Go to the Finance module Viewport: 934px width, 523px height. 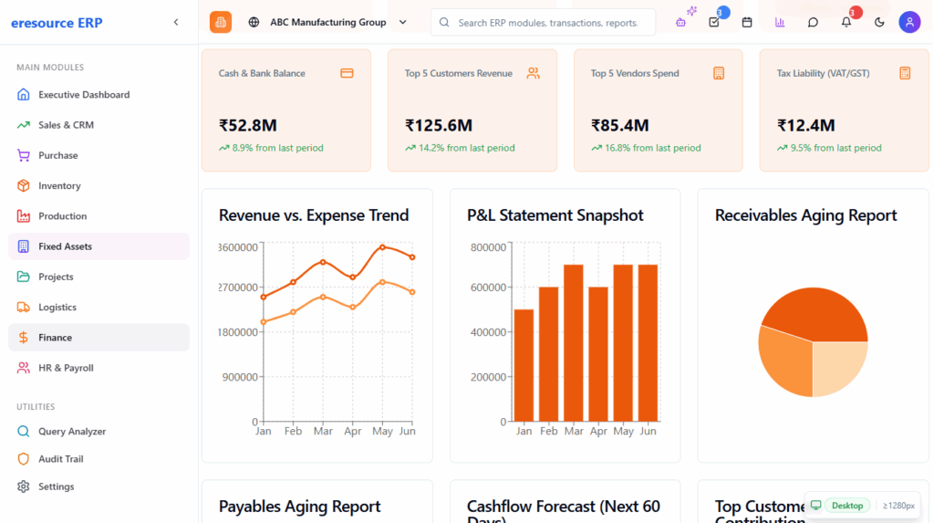(x=55, y=338)
